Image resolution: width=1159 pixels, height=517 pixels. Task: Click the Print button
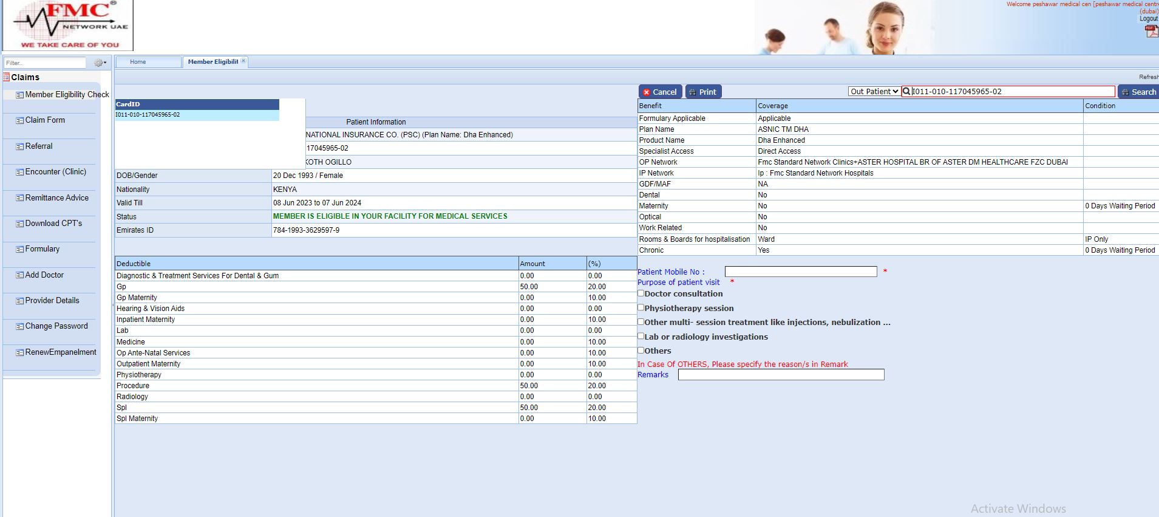(x=703, y=92)
